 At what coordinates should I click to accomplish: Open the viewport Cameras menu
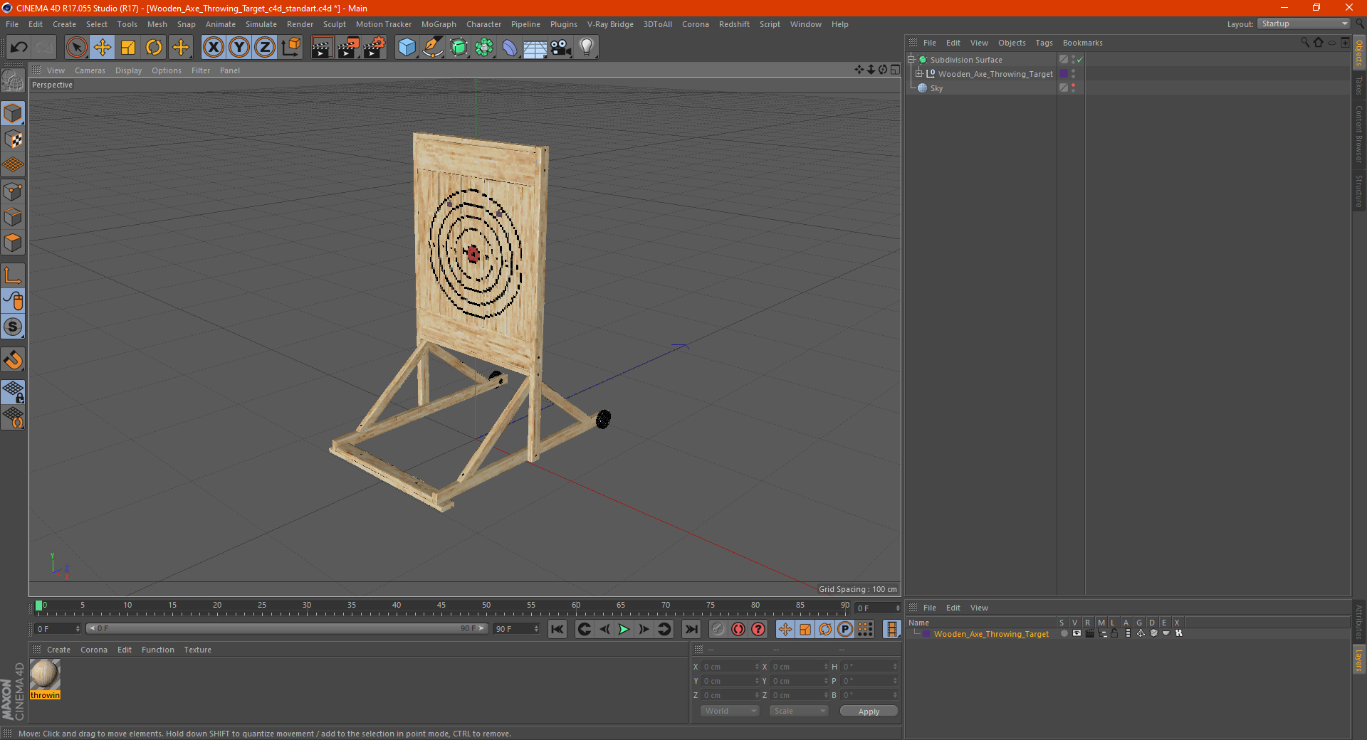pyautogui.click(x=90, y=70)
